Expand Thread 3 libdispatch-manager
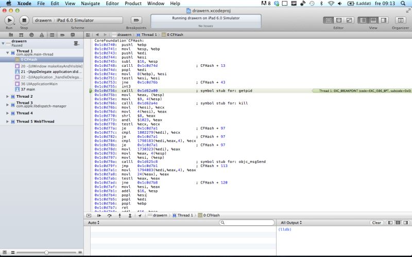The image size is (412, 257). point(8,105)
